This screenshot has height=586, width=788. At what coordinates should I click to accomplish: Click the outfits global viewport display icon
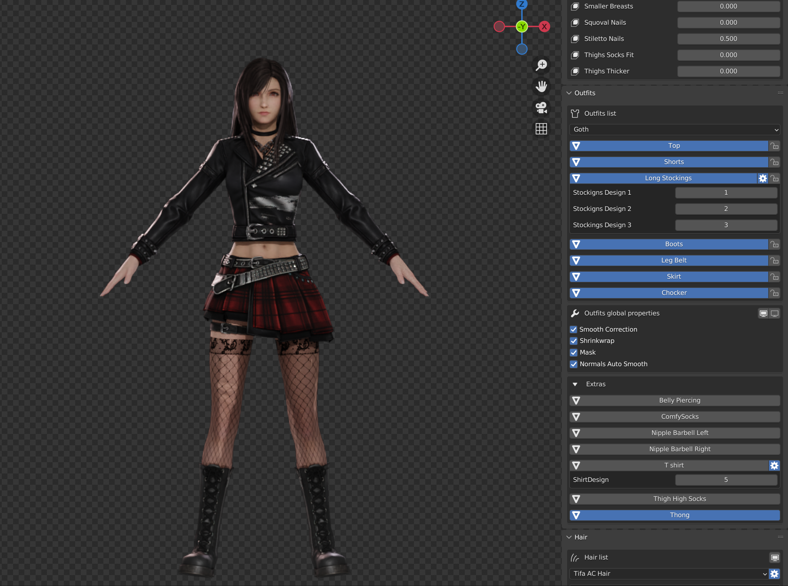763,314
